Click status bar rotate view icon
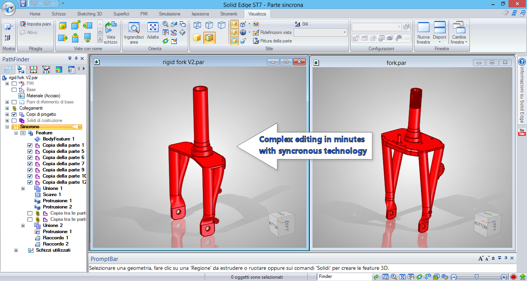The image size is (527, 281). tap(419, 277)
